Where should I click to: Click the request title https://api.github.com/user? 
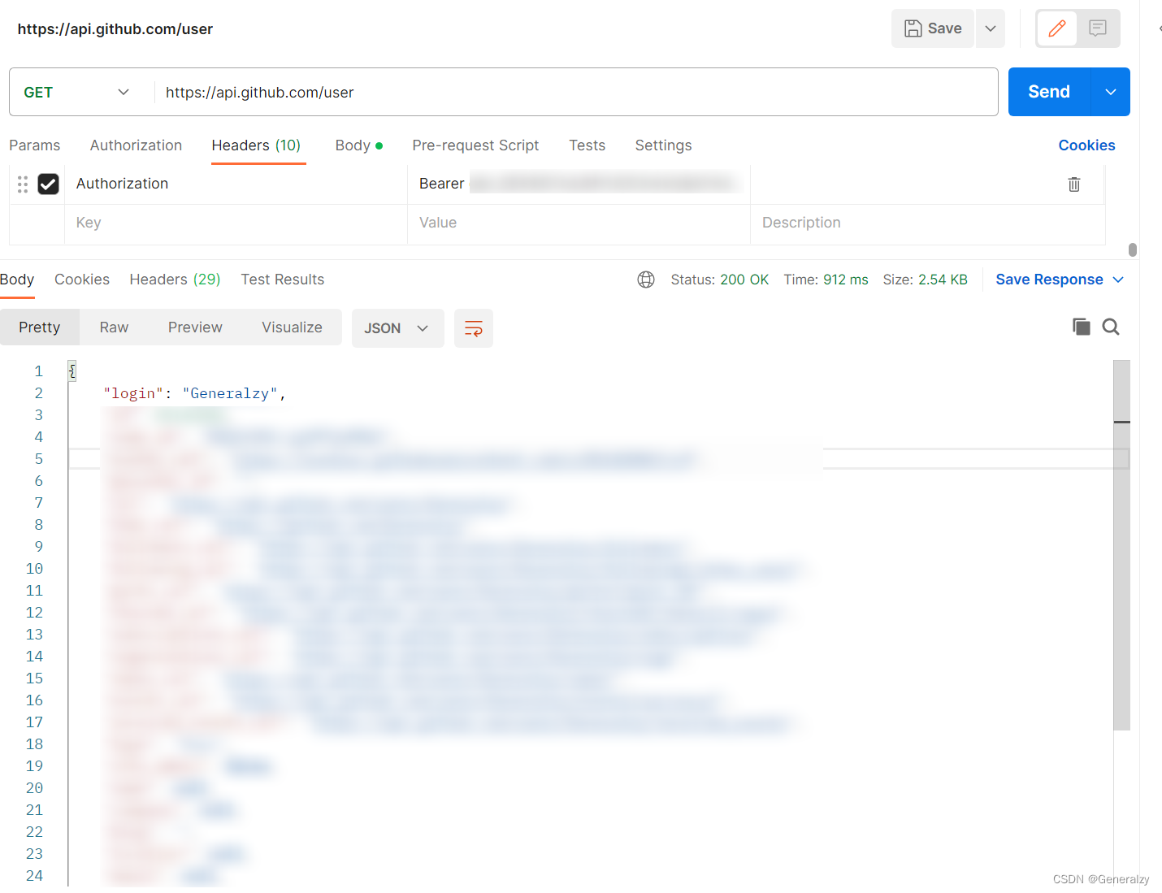click(115, 29)
